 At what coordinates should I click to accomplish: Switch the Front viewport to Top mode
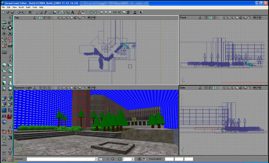206,17
